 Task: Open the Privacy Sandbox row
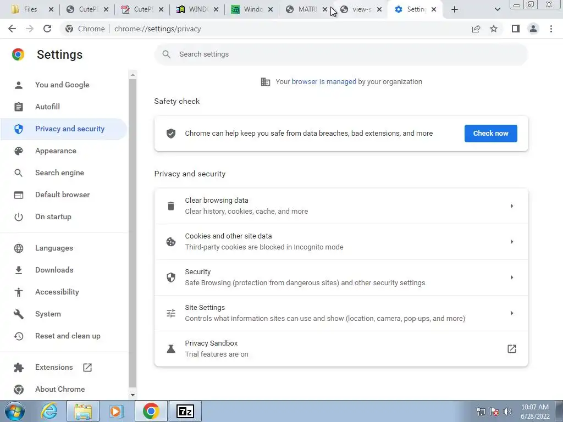click(x=341, y=349)
